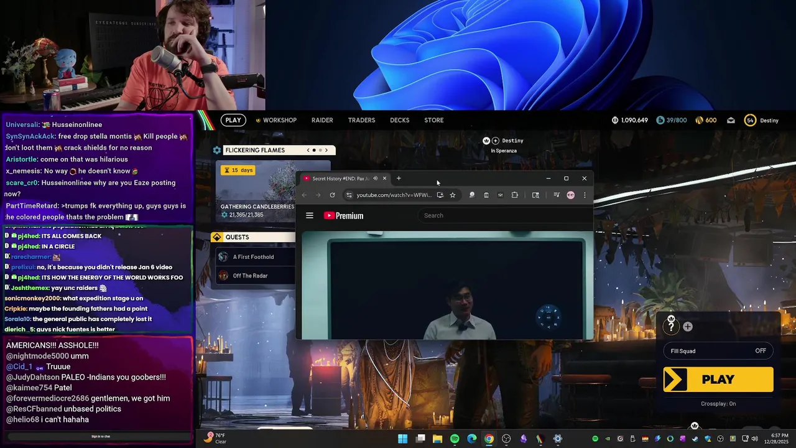
Task: Click the plus icon next to Destiny name
Action: (x=496, y=141)
